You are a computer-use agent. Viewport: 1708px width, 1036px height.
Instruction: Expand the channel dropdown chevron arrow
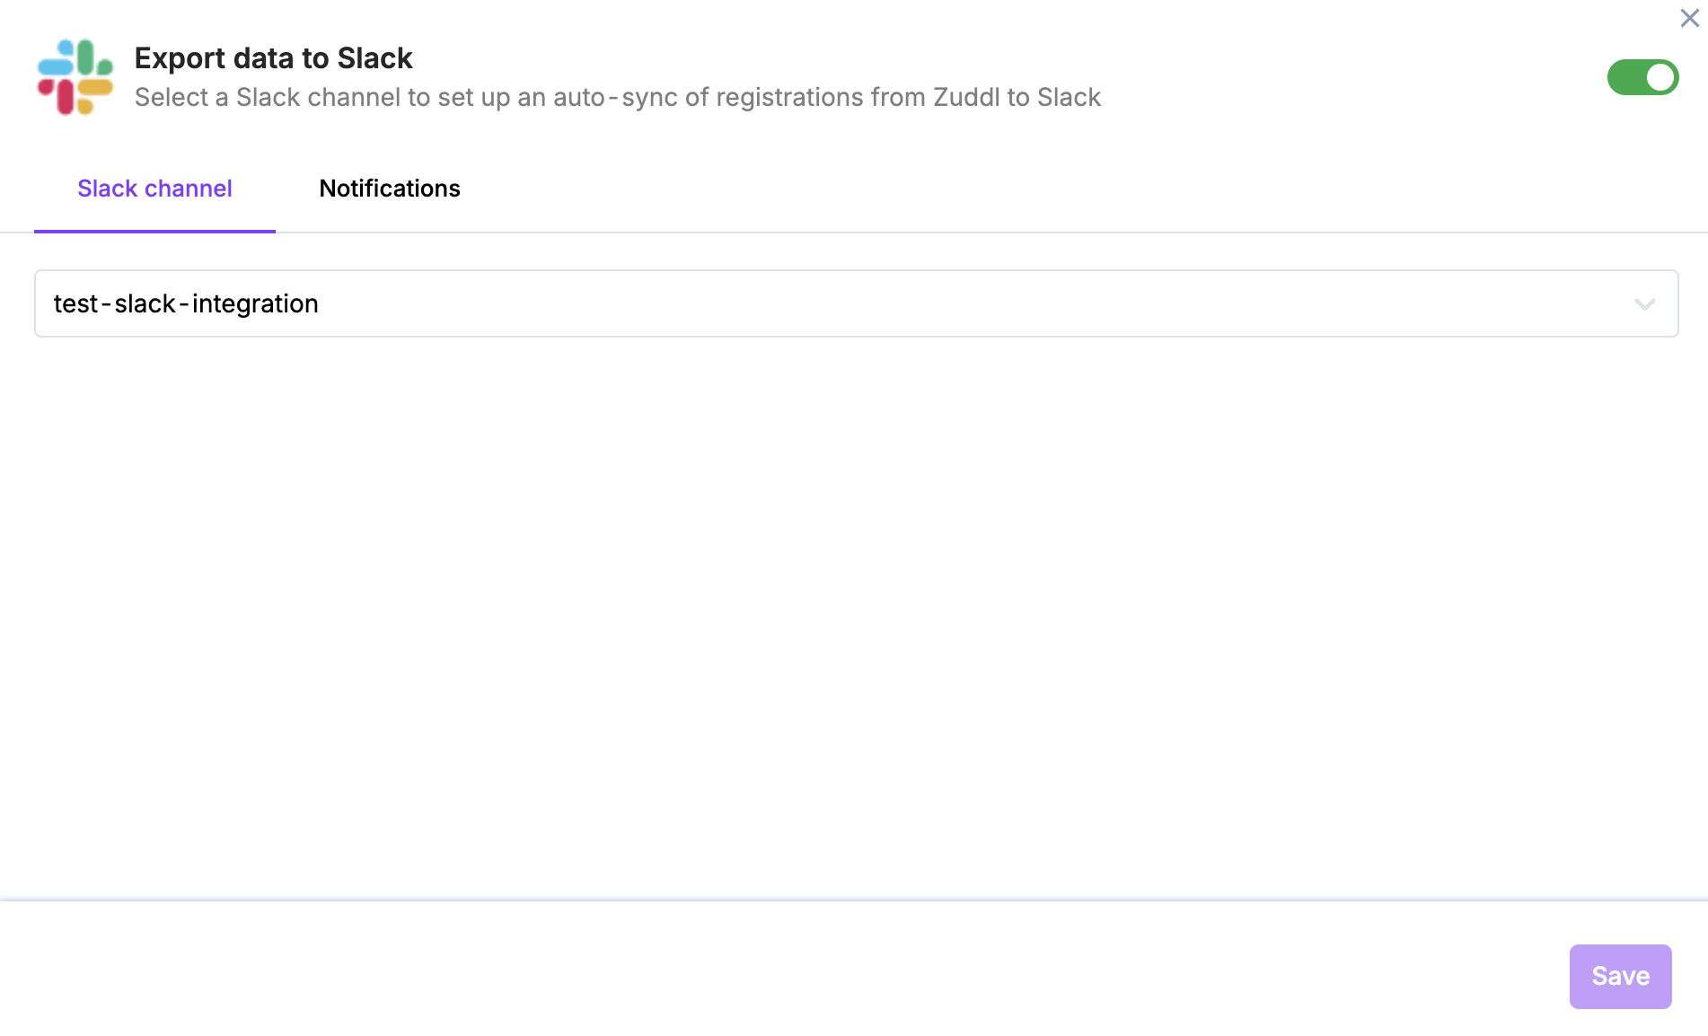coord(1644,304)
